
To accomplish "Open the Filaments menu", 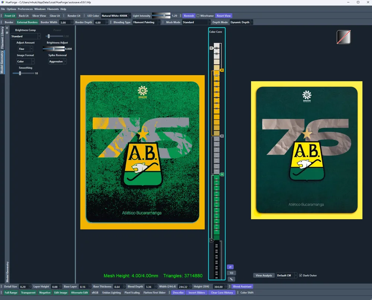I will coord(53,9).
